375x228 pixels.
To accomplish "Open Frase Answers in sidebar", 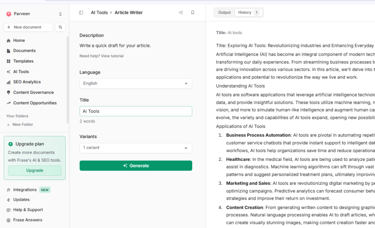I will [x=27, y=220].
